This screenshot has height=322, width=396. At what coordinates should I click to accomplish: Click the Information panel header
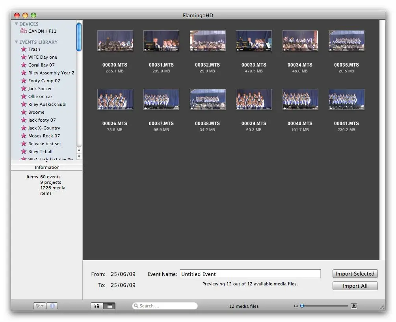click(47, 167)
